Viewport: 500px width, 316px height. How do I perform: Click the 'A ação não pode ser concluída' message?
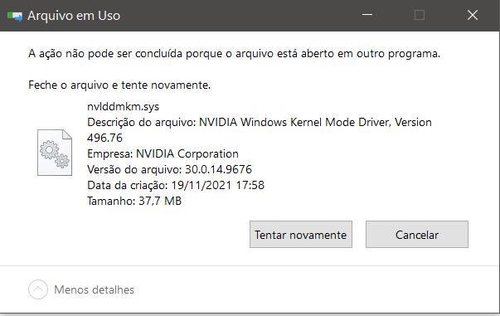click(x=234, y=54)
